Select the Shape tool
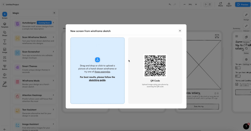The image size is (251, 131). pos(5,33)
